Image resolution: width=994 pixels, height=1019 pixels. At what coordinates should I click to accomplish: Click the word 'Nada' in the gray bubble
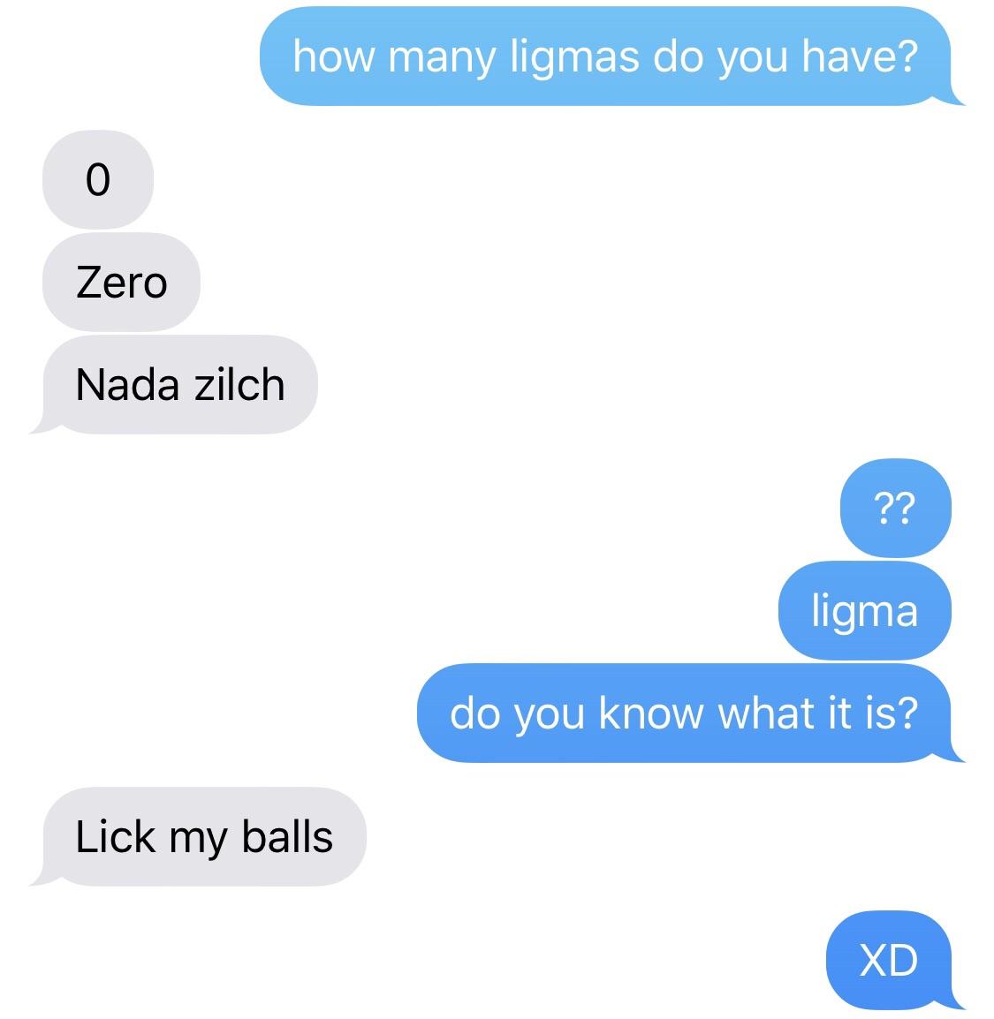(x=127, y=385)
